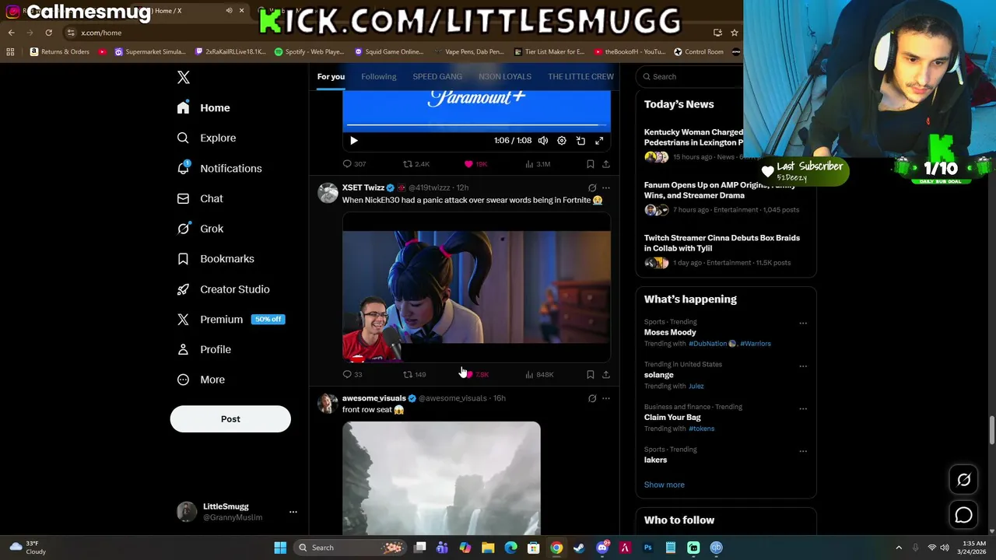Open Grok in X sidebar
Viewport: 996px width, 560px height.
[201, 229]
